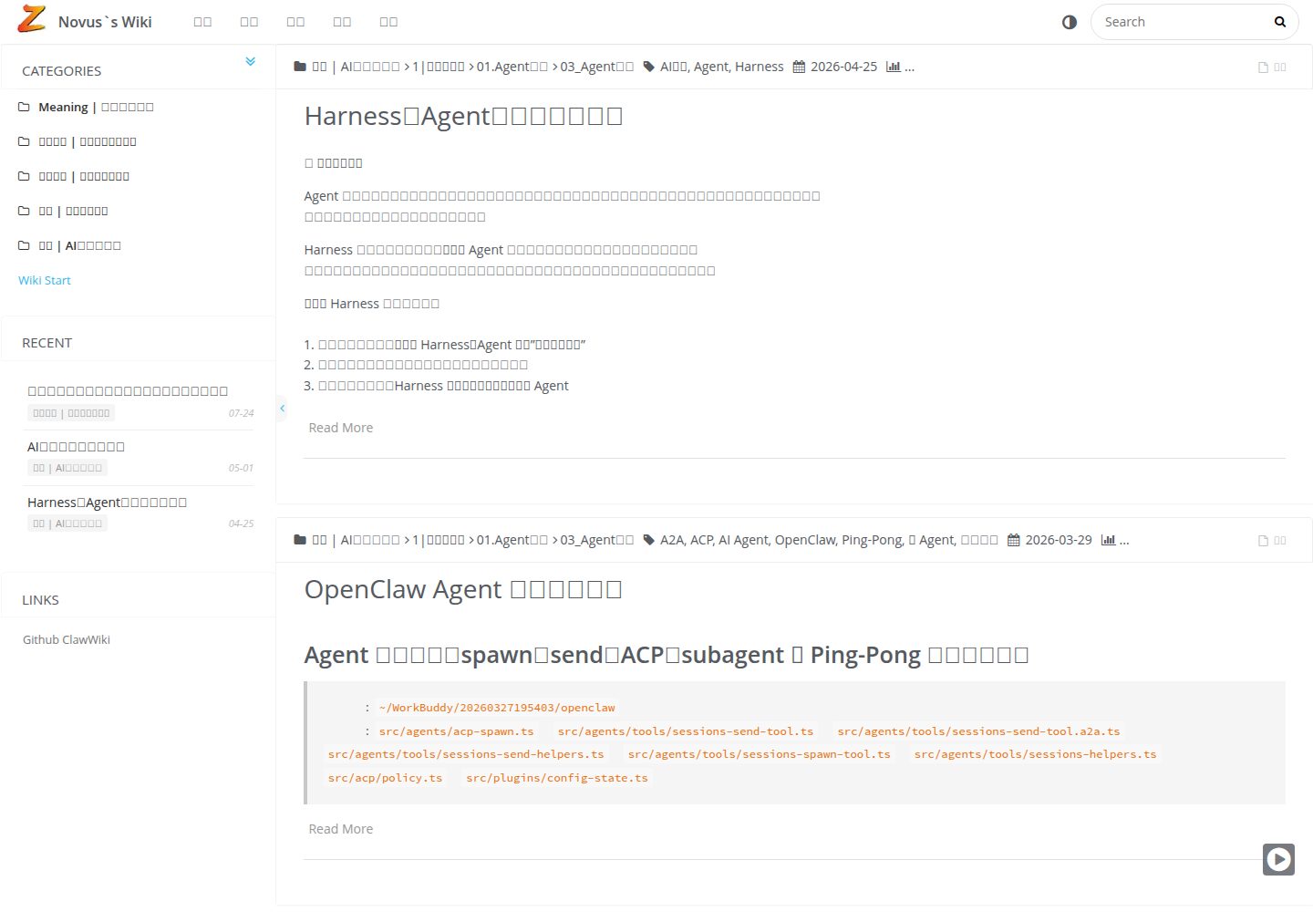Click the calendar icon next to 2026-03-29
The image size is (1313, 912).
pyautogui.click(x=1013, y=540)
